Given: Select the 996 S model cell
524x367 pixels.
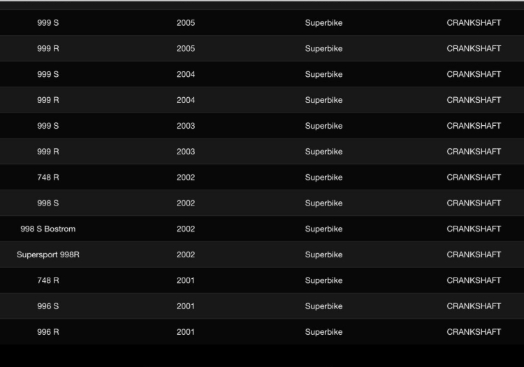Looking at the screenshot, I should point(48,306).
